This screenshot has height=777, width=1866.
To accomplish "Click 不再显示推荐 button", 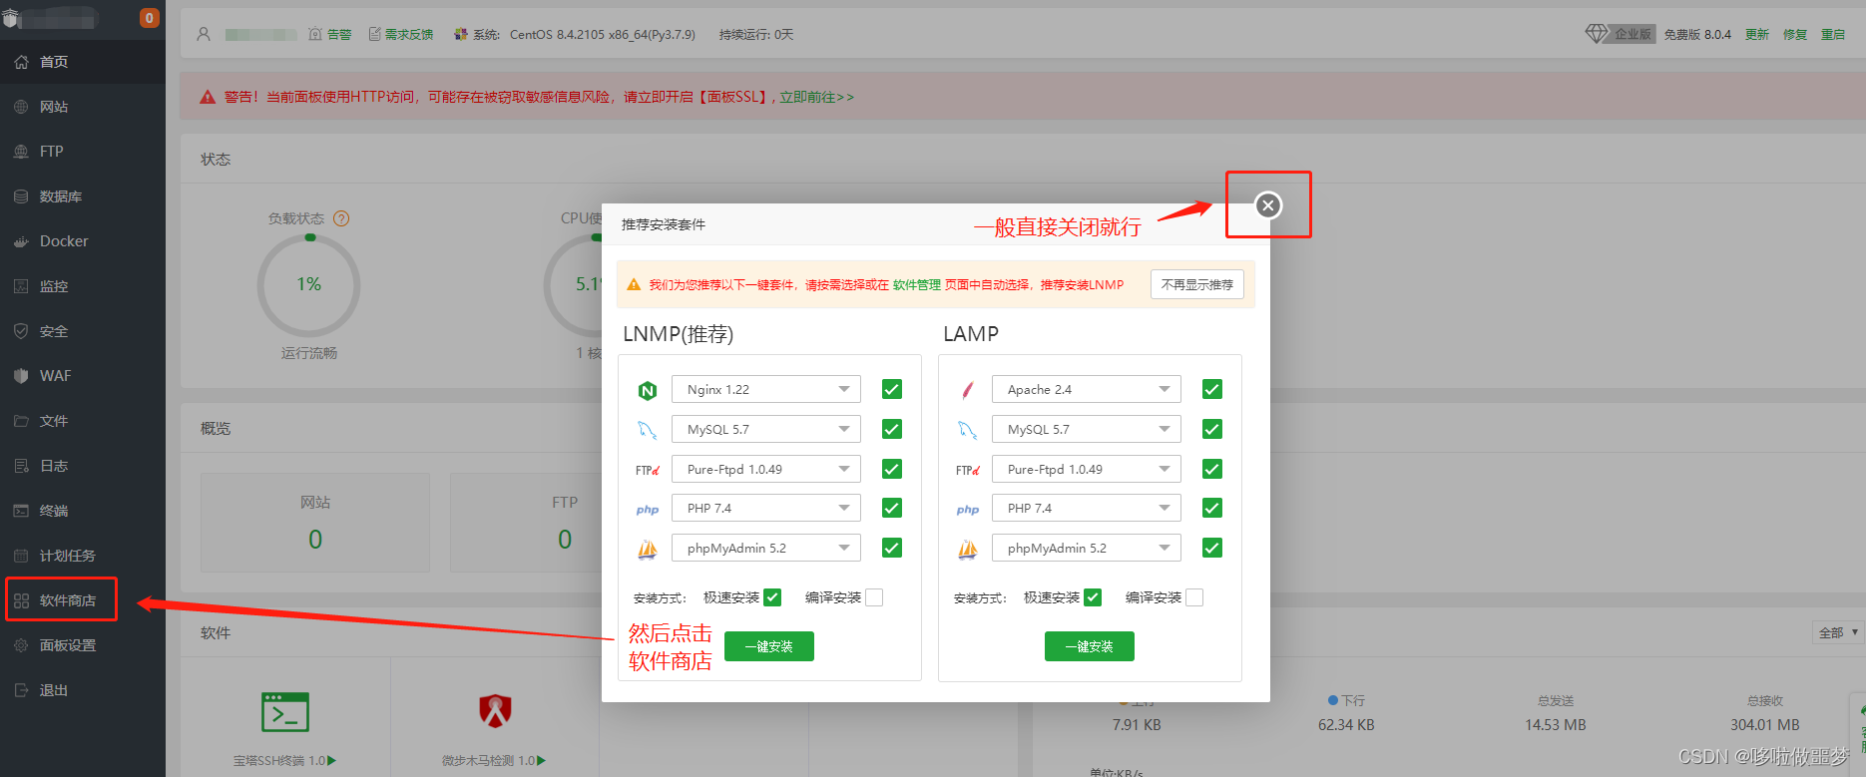I will pyautogui.click(x=1197, y=284).
